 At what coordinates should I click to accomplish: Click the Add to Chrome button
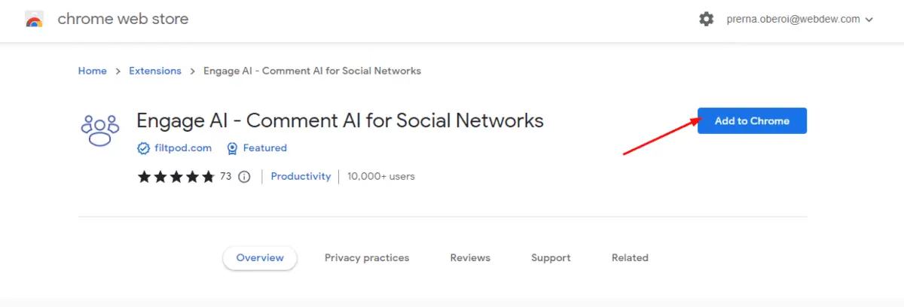tap(752, 121)
